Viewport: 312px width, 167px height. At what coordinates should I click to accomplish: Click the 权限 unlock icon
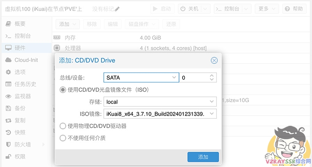[x=8, y=156]
